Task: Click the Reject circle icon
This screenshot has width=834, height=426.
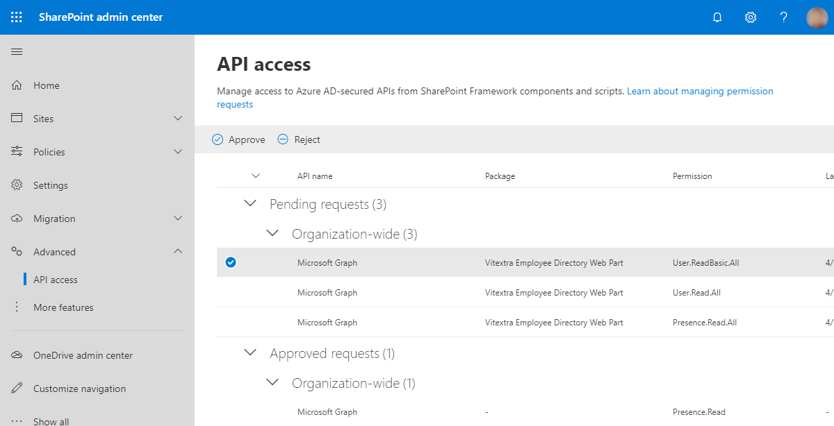Action: [x=283, y=139]
